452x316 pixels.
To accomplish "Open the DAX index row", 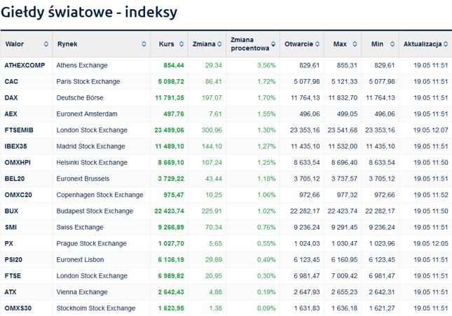I will (11, 97).
